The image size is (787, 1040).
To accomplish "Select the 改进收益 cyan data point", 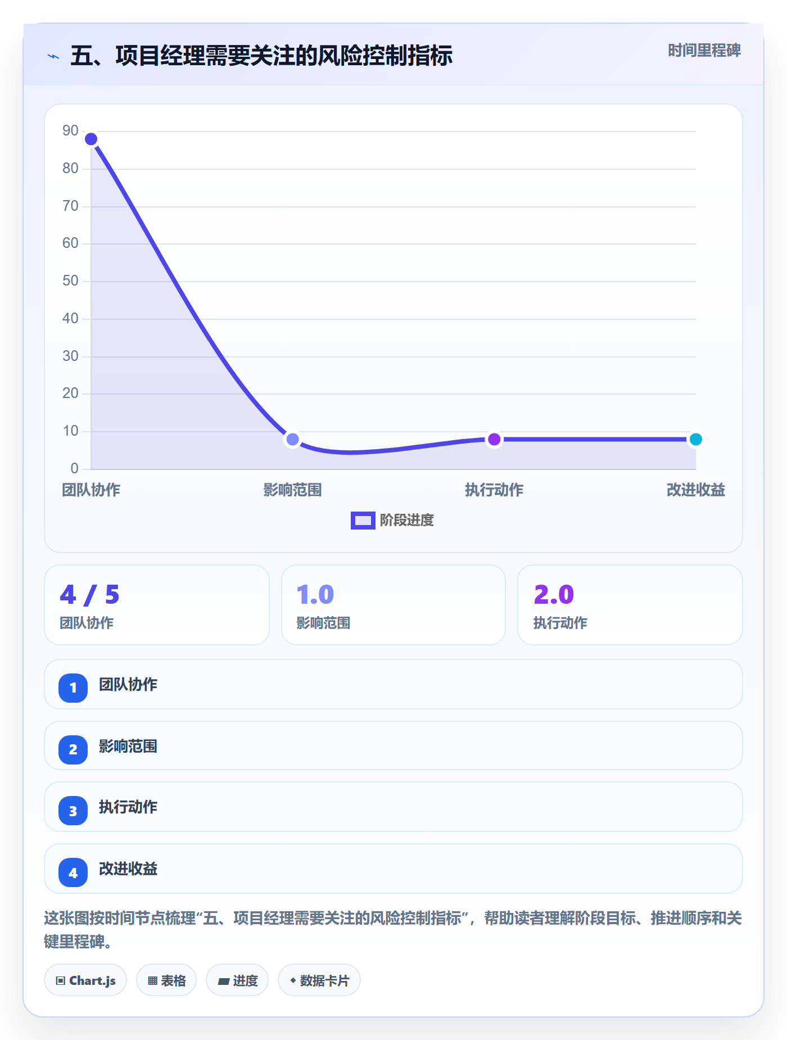I will tap(695, 439).
